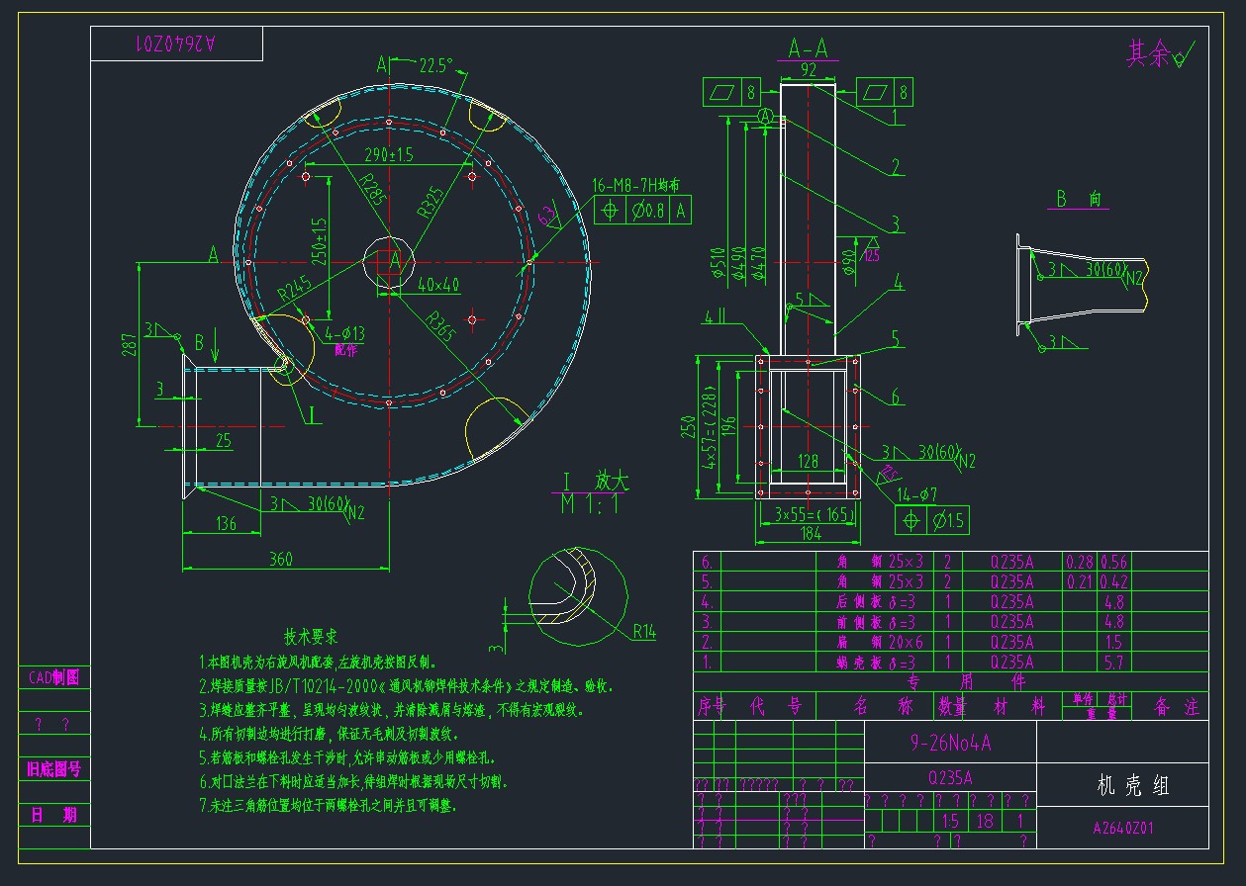Select the A-A section view title
The width and height of the screenshot is (1246, 886).
[x=808, y=48]
